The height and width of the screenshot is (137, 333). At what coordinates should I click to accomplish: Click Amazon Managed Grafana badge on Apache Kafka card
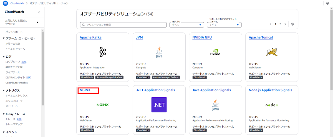(x=110, y=77)
